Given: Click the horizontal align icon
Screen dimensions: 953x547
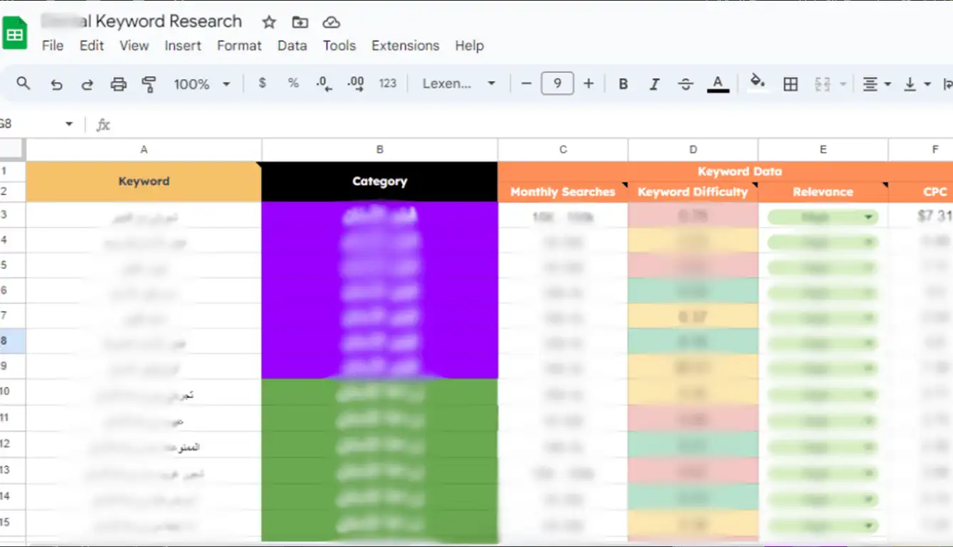Looking at the screenshot, I should tap(870, 84).
